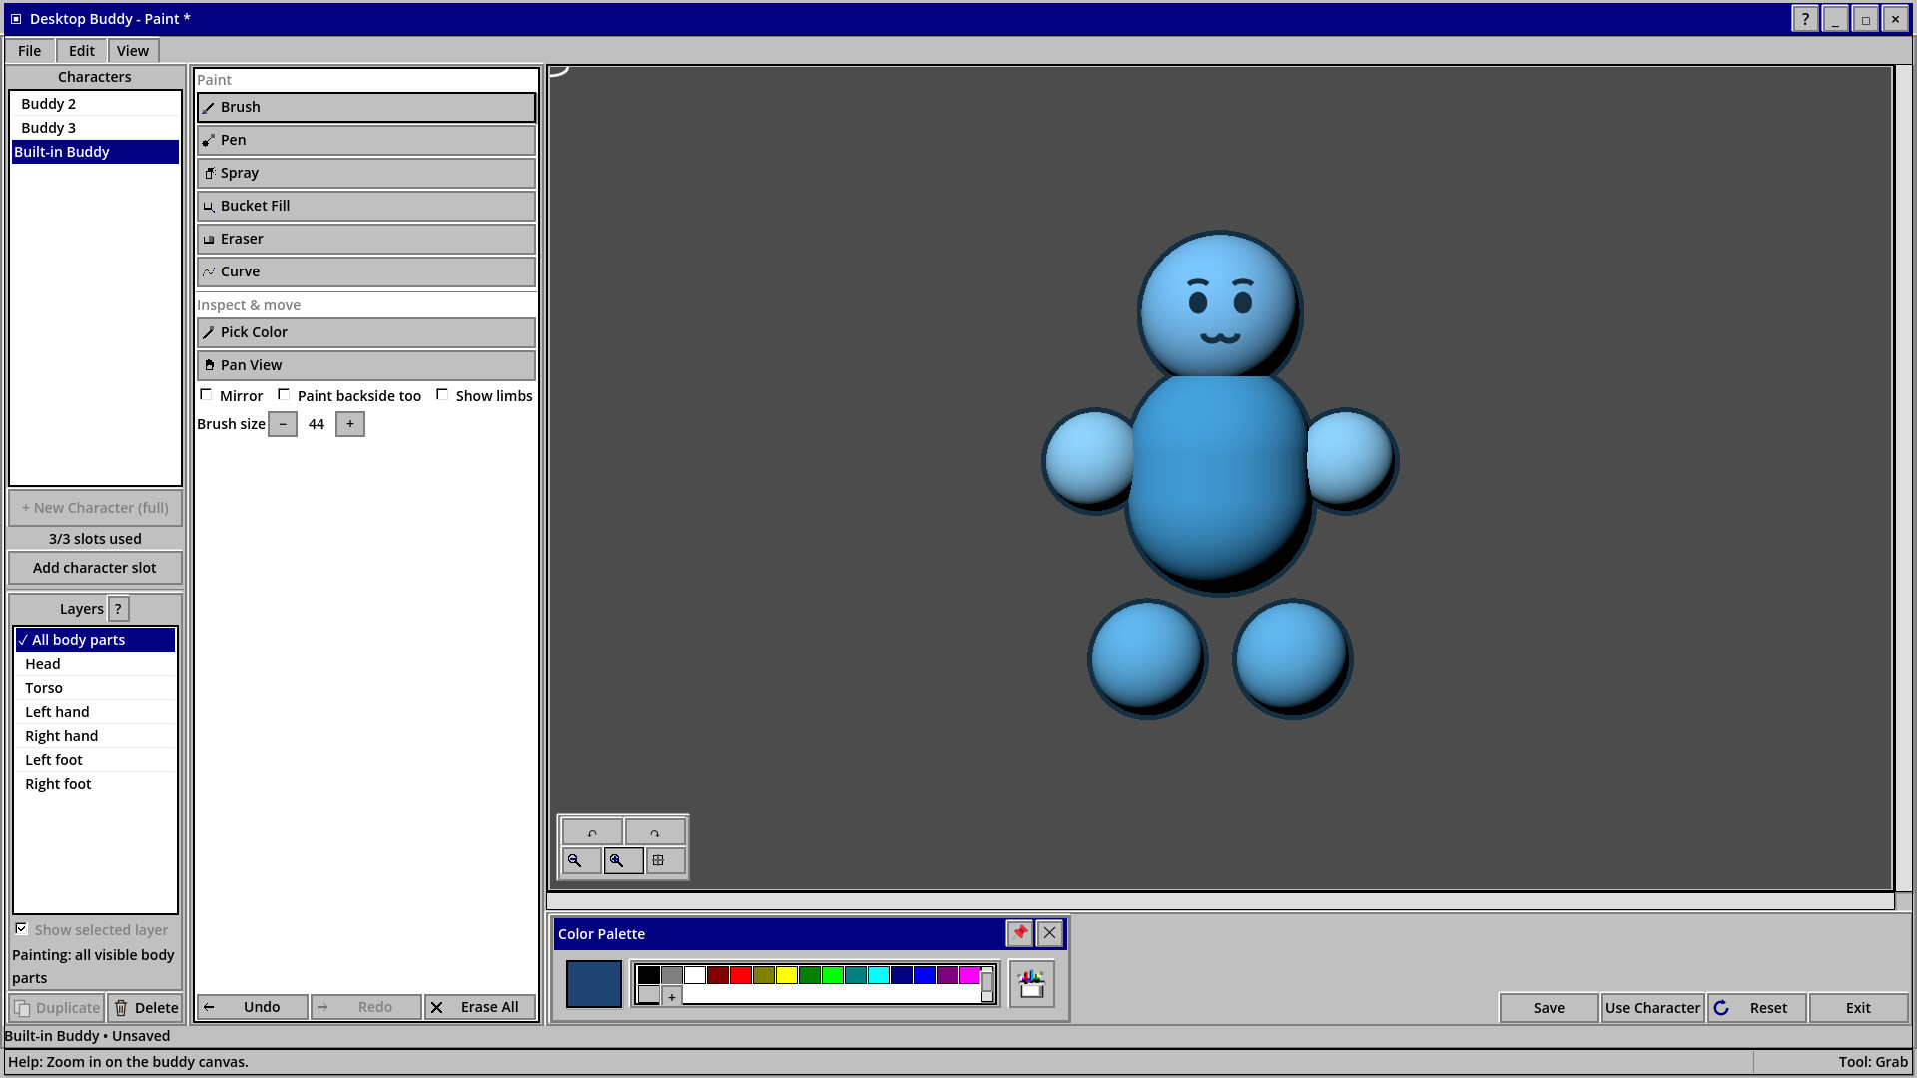1917x1078 pixels.
Task: Rotate the buddy view clockwise
Action: coord(655,832)
